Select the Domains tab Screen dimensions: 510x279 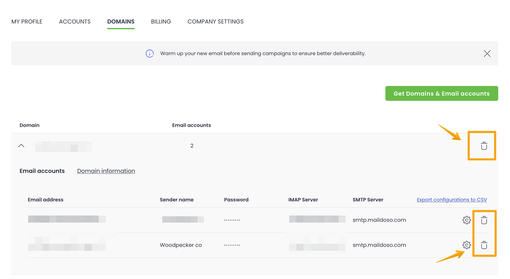(x=121, y=22)
